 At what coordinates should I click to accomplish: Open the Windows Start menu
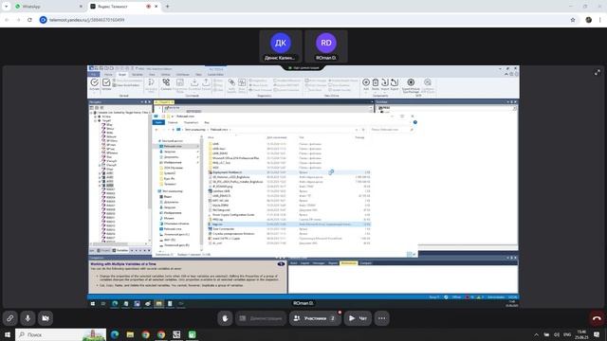pyautogui.click(x=7, y=334)
